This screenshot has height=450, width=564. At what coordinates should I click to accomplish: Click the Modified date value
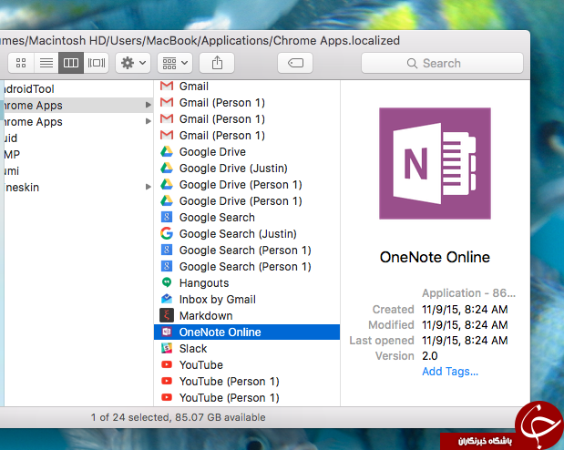pos(465,325)
